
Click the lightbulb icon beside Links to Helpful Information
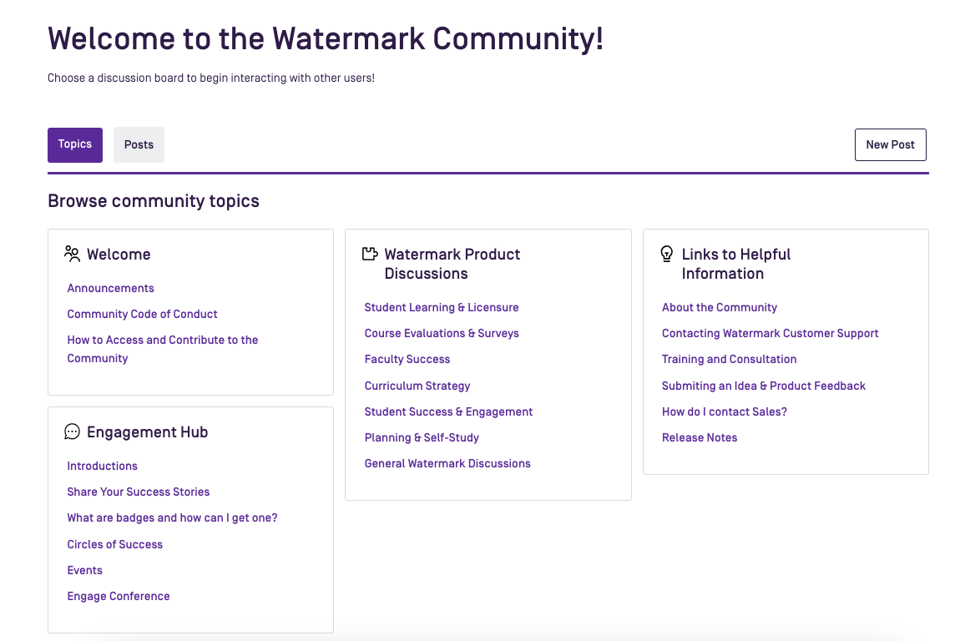667,254
